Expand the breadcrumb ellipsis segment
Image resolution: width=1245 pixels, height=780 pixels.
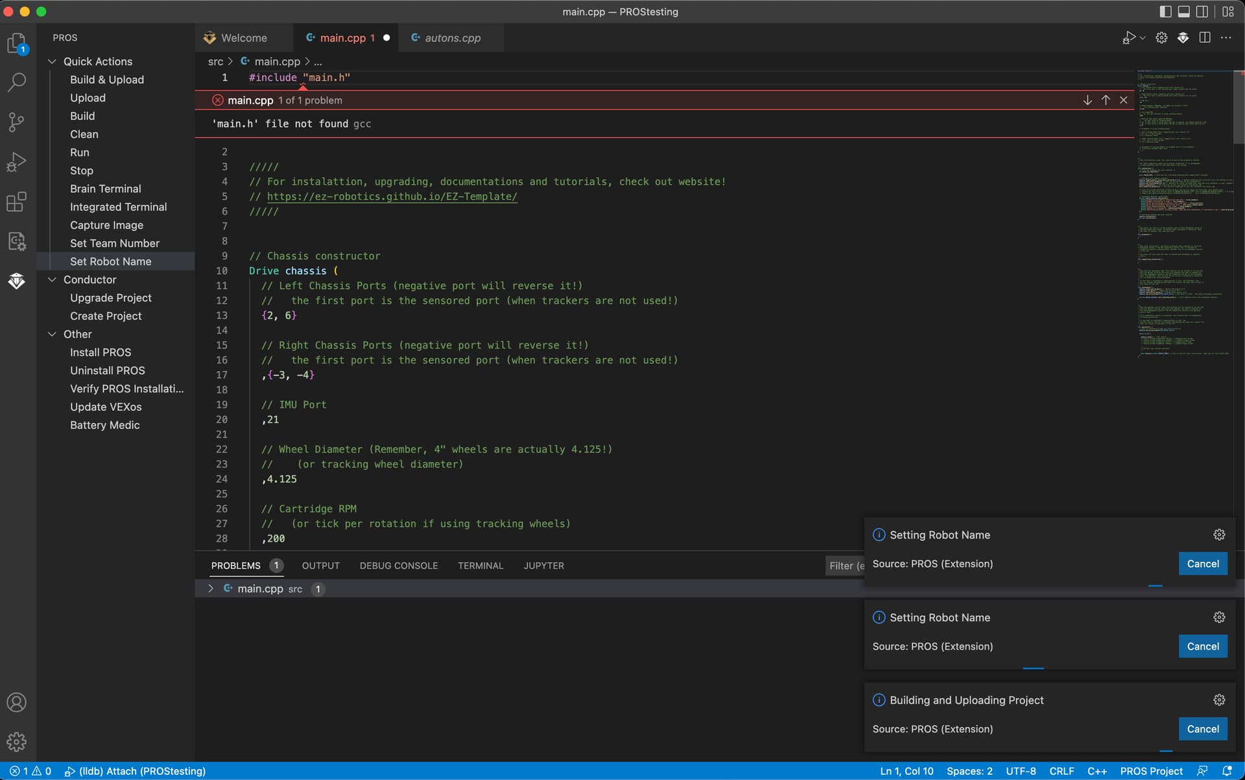coord(318,62)
